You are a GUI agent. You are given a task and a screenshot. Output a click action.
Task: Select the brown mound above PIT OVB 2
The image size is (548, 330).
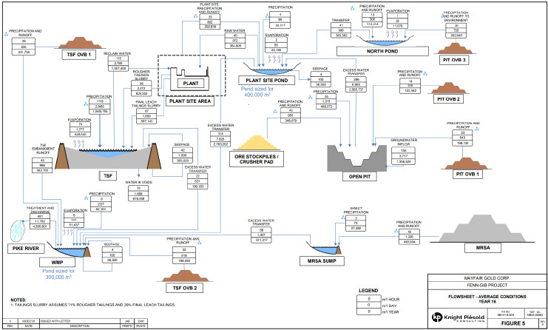449,88
